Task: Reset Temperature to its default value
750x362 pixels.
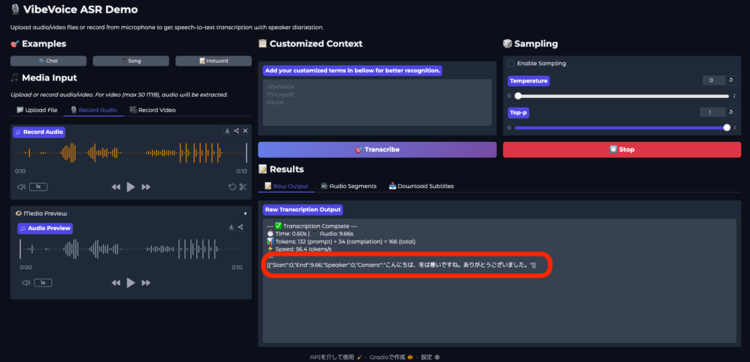Action: point(731,80)
